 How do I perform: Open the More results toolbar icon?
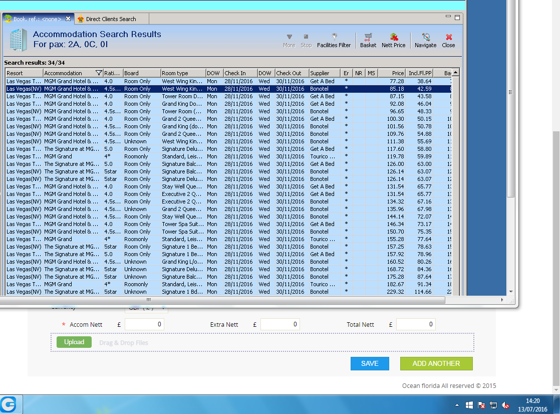click(x=289, y=41)
